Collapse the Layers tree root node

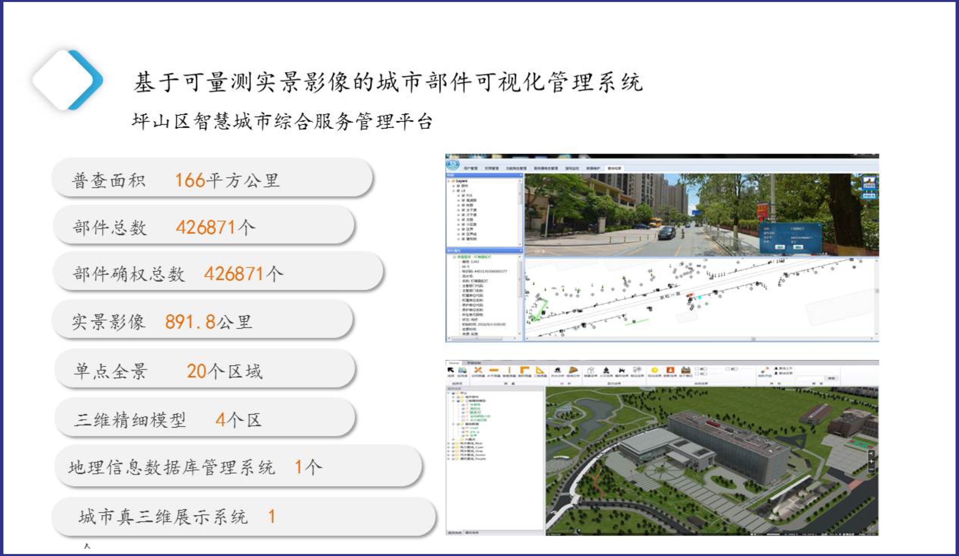coord(449,181)
